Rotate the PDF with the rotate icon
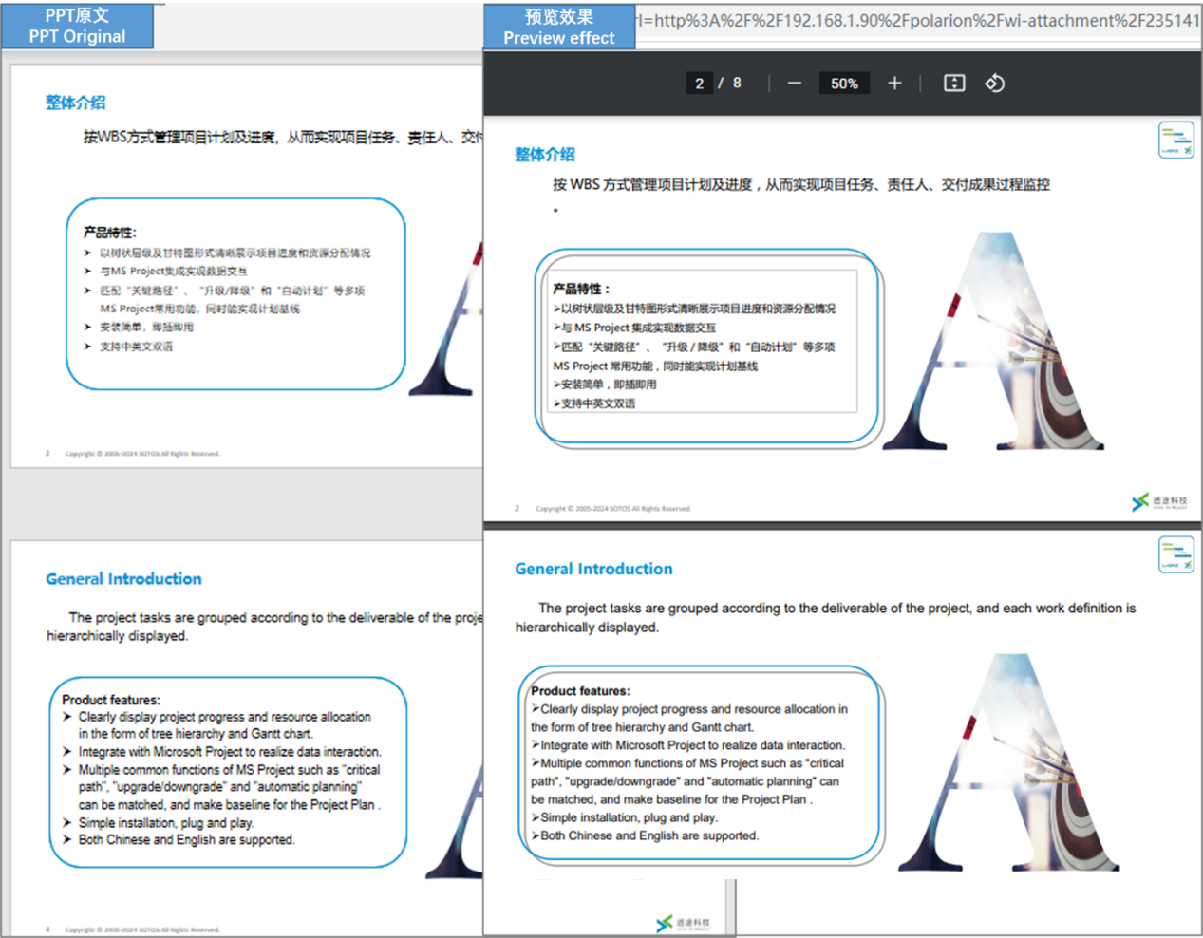The height and width of the screenshot is (938, 1203). tap(994, 84)
